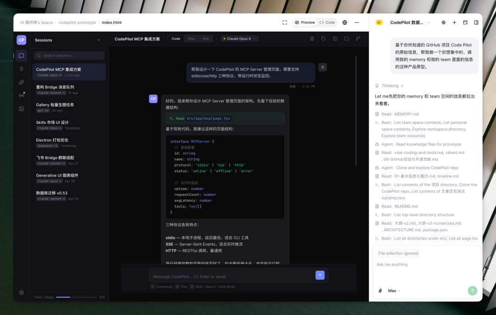Viewport: 496px width, 315px height.
Task: Switch the top toggle to Code view
Action: 328,22
